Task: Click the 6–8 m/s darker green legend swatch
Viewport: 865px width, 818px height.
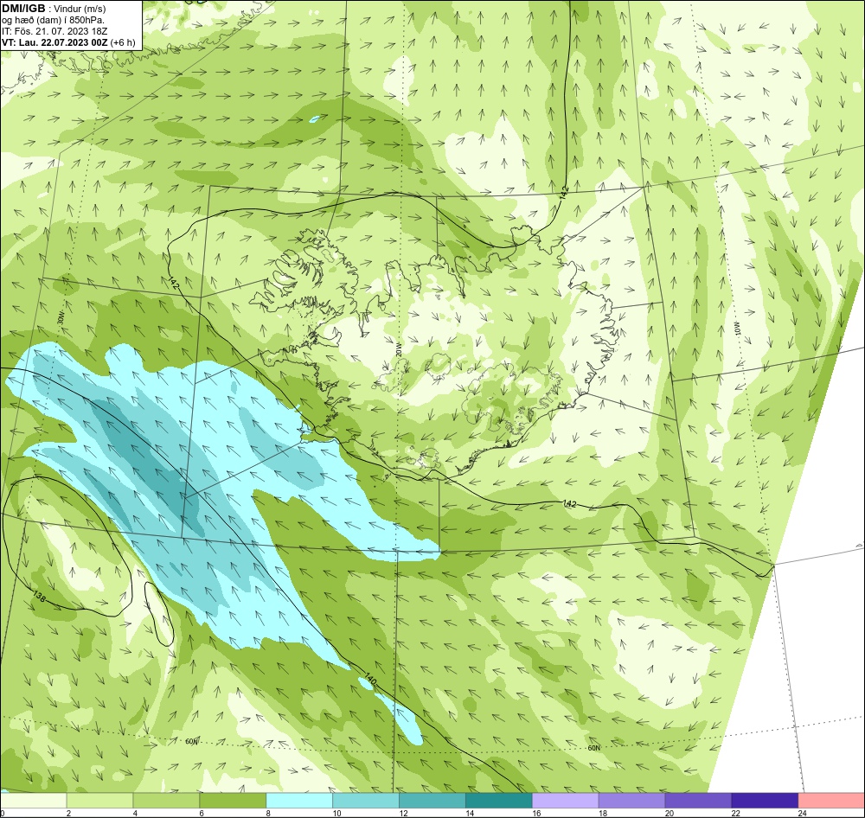Action: [x=233, y=801]
